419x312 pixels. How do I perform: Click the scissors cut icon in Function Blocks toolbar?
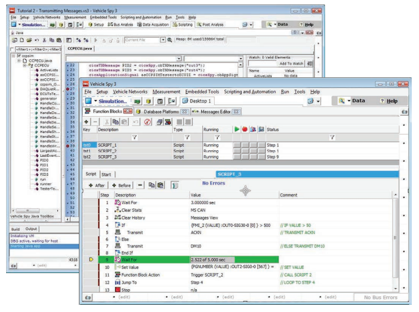[107, 122]
